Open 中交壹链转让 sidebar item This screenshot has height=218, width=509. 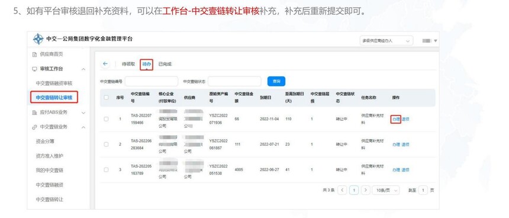coord(49,199)
